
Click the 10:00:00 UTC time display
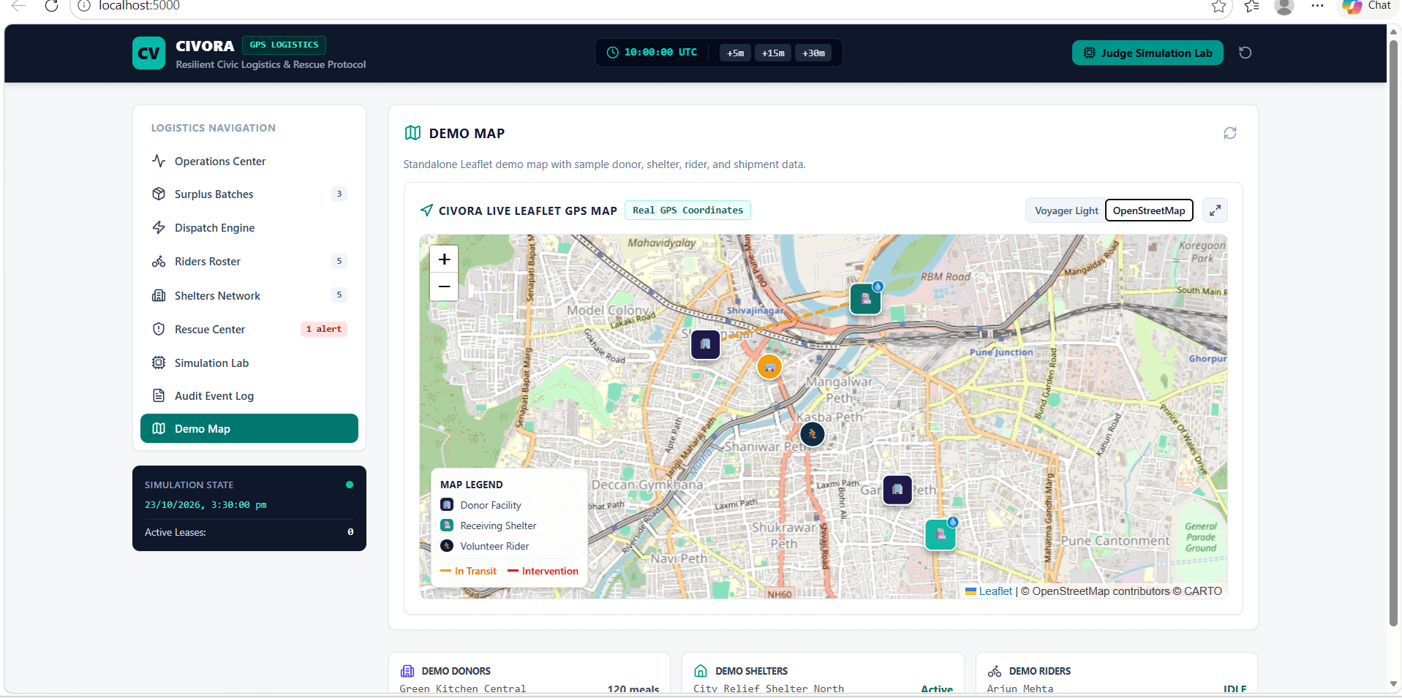(660, 53)
